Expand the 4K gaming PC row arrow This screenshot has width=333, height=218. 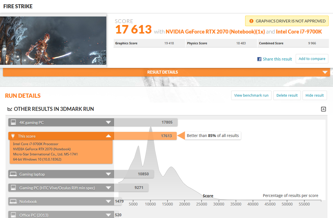point(108,122)
